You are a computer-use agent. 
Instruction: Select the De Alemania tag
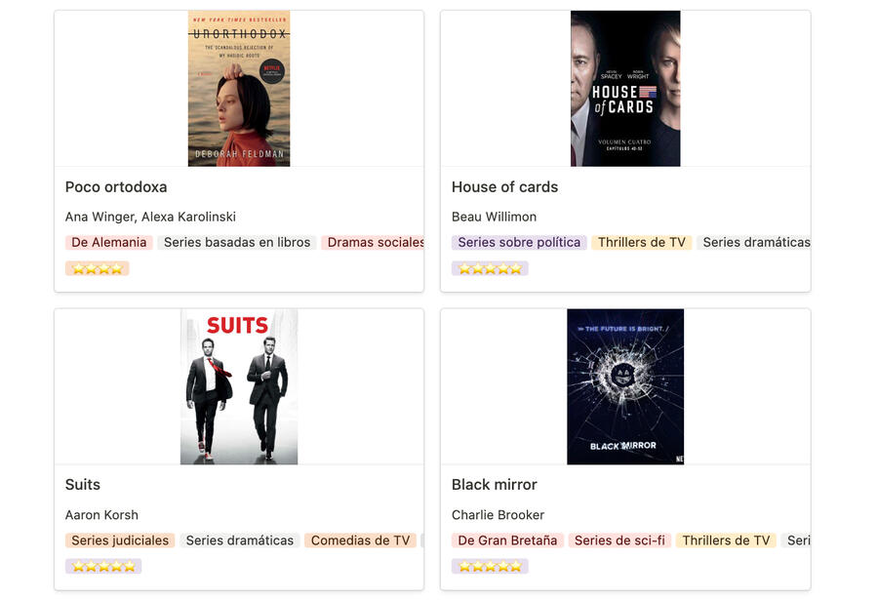(109, 243)
